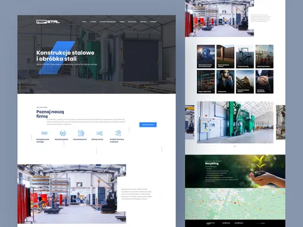Select the active carousel pagination dot
Image resolution: width=303 pixels, height=227 pixels.
pyautogui.click(x=235, y=146)
